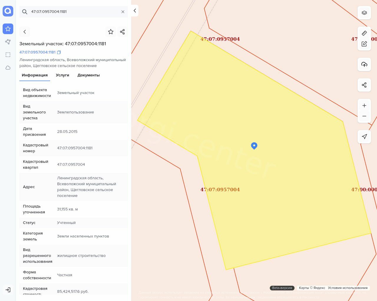Image resolution: width=377 pixels, height=301 pixels.
Task: Open the Документы tab
Action: click(88, 75)
